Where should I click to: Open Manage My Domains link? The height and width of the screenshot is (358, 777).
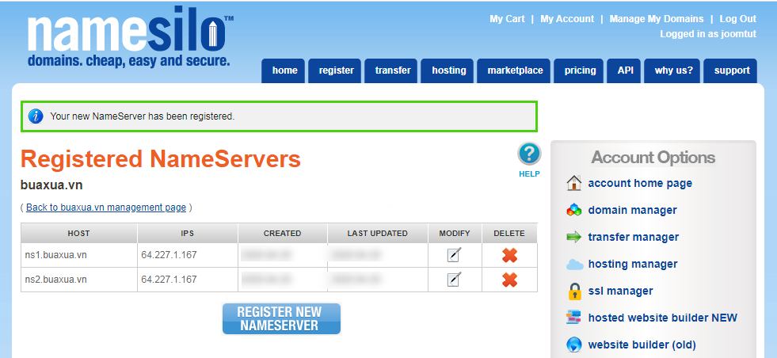pyautogui.click(x=656, y=19)
